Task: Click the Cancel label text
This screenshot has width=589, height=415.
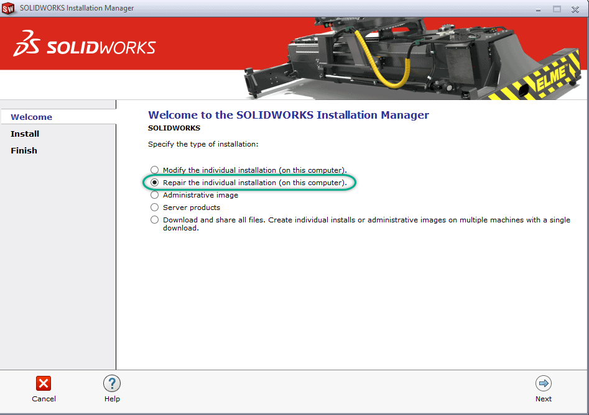Action: [44, 399]
